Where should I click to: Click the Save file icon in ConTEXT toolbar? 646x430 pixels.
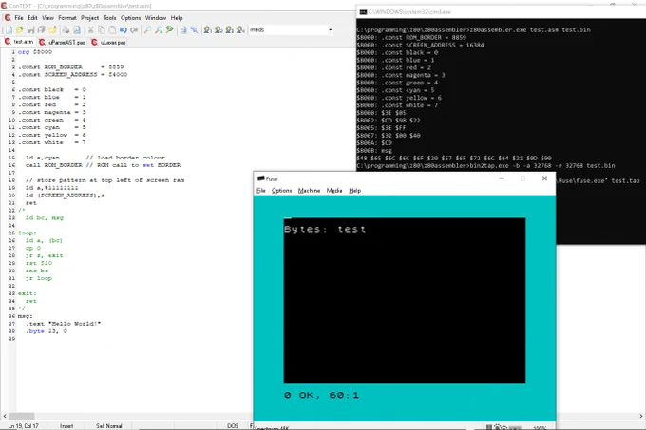click(x=30, y=30)
